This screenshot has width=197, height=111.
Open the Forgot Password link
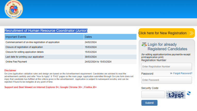click(x=183, y=74)
